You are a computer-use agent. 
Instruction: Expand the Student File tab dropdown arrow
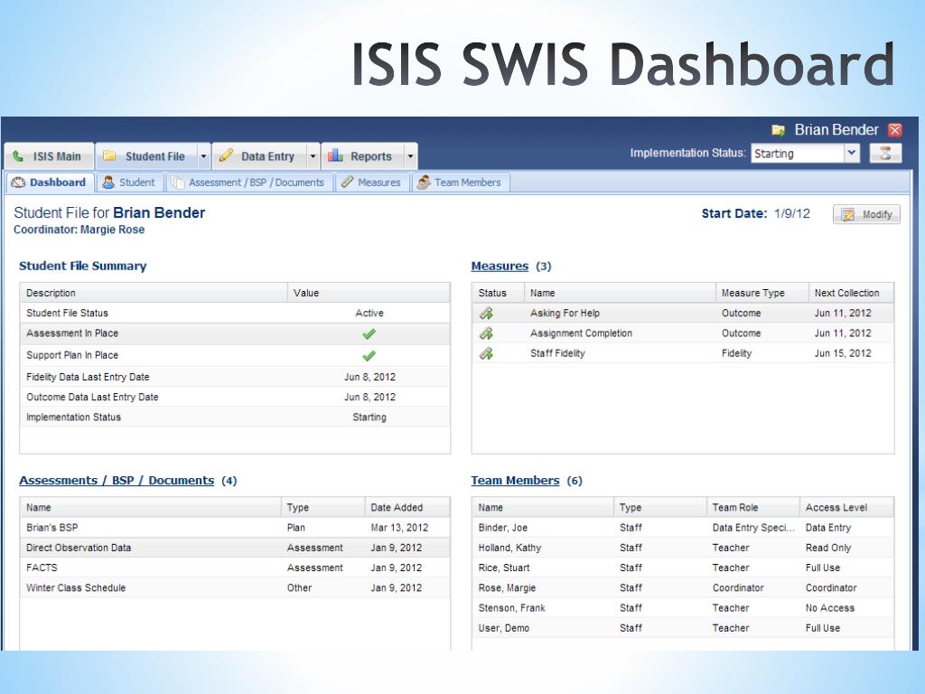click(203, 157)
